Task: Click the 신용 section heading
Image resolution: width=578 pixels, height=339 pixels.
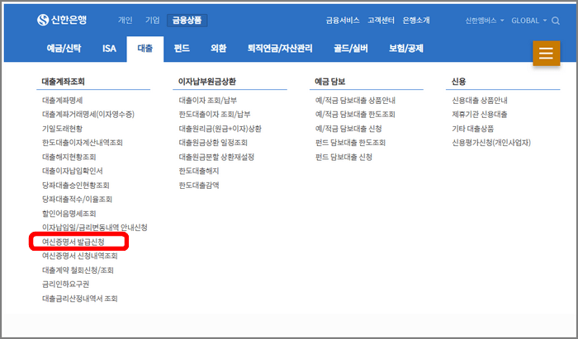Action: point(458,82)
